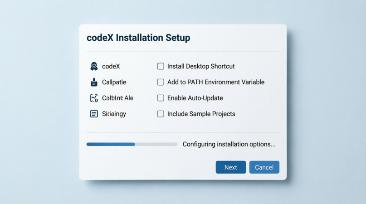This screenshot has height=204, width=366.
Task: Toggle the Enable Auto-Update checkbox
Action: pyautogui.click(x=161, y=98)
